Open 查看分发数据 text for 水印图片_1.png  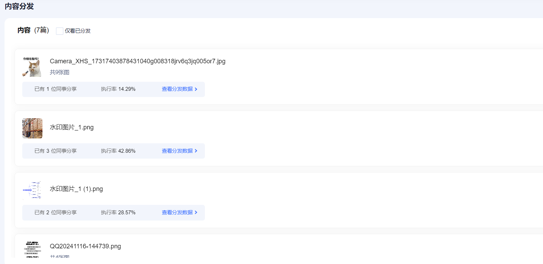(177, 151)
